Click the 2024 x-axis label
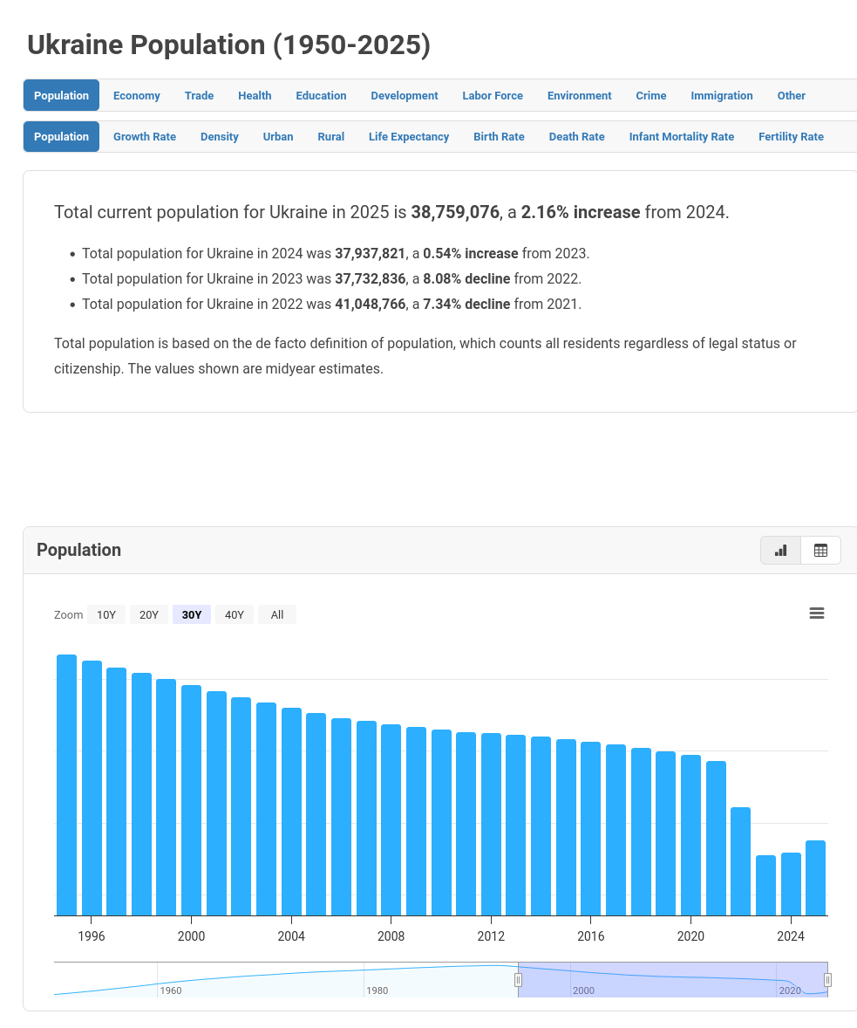The width and height of the screenshot is (857, 1028). coord(791,936)
